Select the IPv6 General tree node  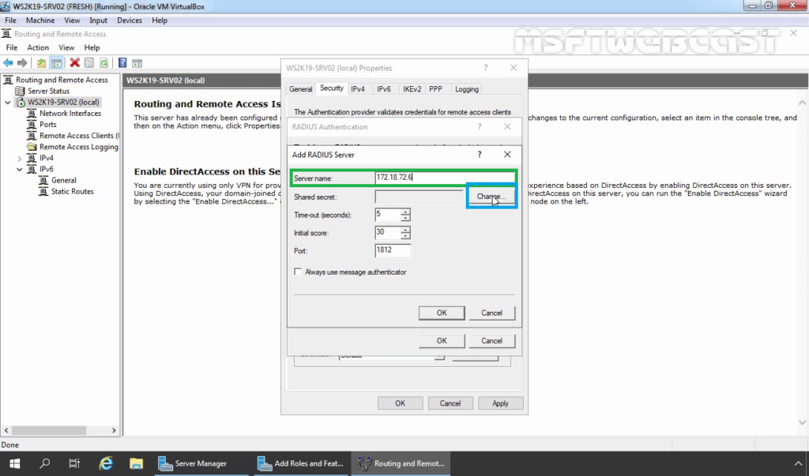[63, 180]
